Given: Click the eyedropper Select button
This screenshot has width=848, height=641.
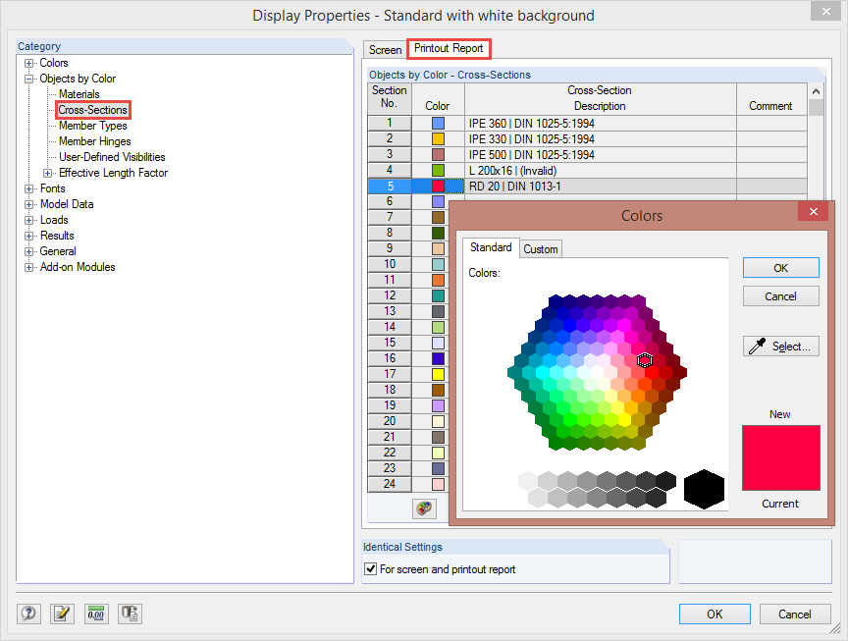Looking at the screenshot, I should pos(780,347).
